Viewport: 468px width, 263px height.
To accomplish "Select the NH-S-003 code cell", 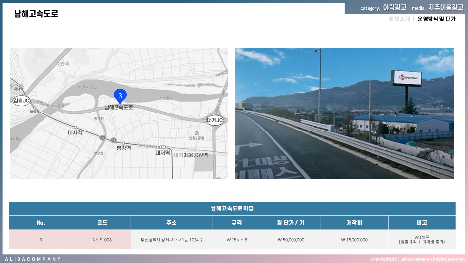I will [x=102, y=240].
